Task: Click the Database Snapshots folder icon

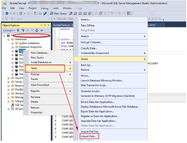Action: pos(17,47)
